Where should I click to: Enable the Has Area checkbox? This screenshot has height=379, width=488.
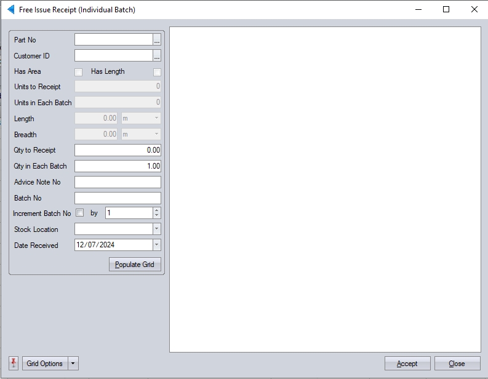78,72
